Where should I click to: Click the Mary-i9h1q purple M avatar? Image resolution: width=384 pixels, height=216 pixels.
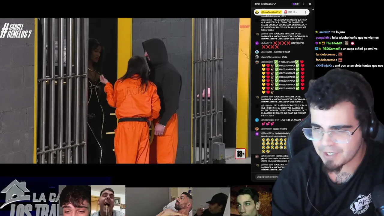[257, 134]
